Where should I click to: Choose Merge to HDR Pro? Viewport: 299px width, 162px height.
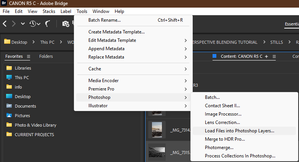244,139
